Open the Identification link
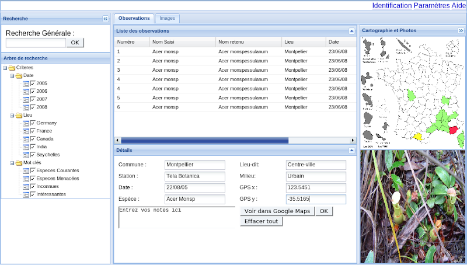The width and height of the screenshot is (467, 265). point(392,5)
